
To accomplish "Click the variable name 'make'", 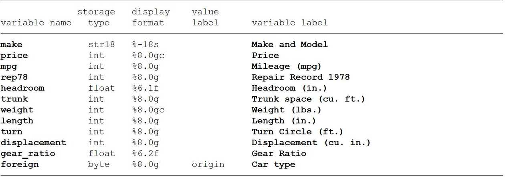I will click(11, 45).
